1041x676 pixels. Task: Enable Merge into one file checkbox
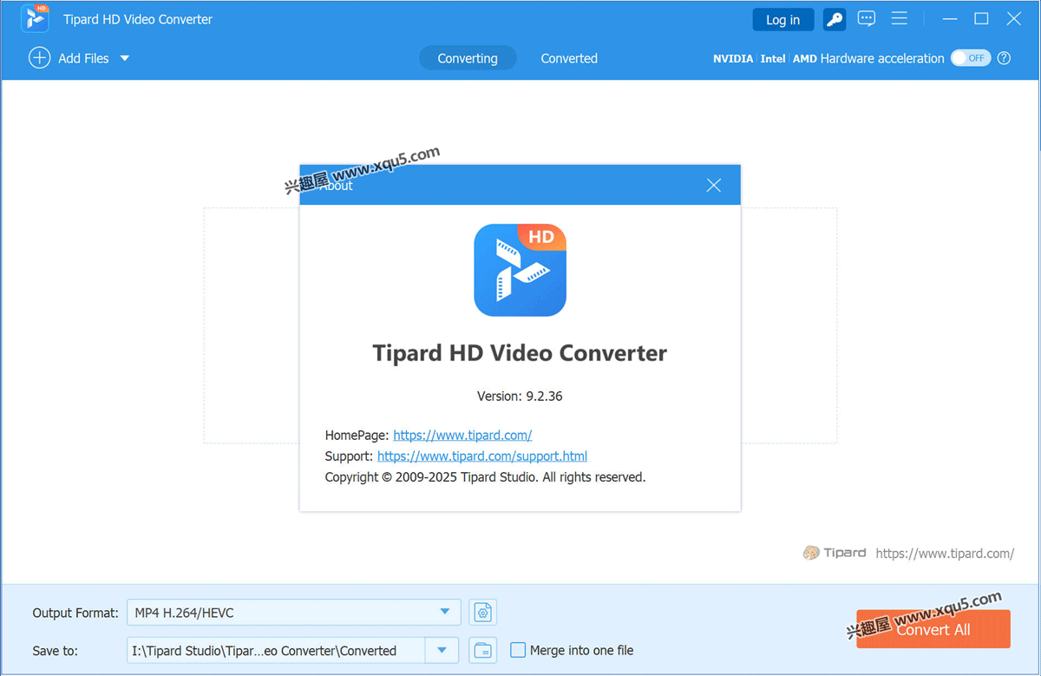[x=518, y=650]
